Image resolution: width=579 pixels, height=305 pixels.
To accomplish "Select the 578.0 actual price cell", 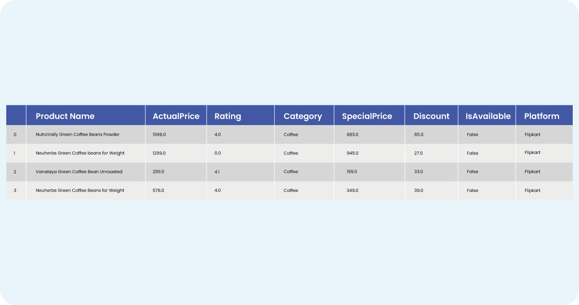I will (158, 191).
